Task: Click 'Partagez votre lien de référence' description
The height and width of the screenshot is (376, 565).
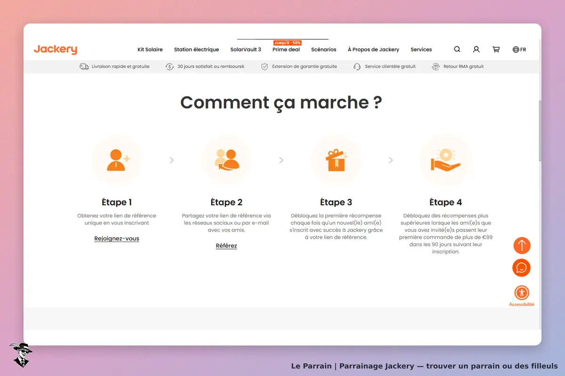Action: click(226, 223)
